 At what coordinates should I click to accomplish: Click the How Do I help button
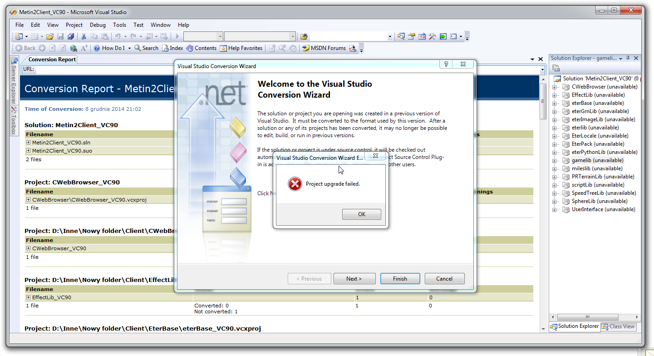(x=109, y=48)
